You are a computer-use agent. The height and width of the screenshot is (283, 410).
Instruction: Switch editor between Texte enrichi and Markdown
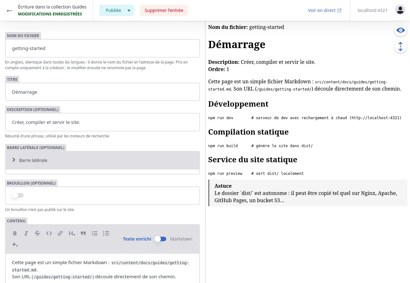pyautogui.click(x=161, y=239)
